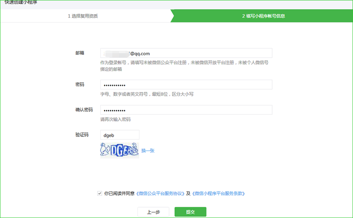Click the email hint text about 登录帐号
Image resolution: width=353 pixels, height=218 pixels.
tap(184, 63)
